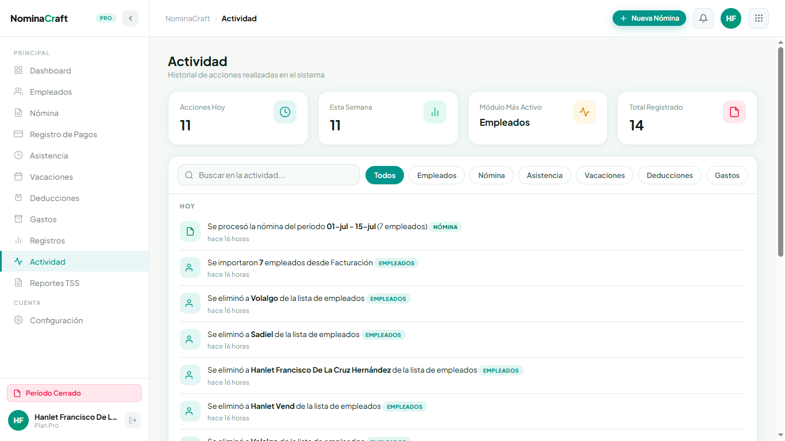Viewport: 785px width, 441px height.
Task: Click the HF avatar in top bar
Action: [x=731, y=18]
